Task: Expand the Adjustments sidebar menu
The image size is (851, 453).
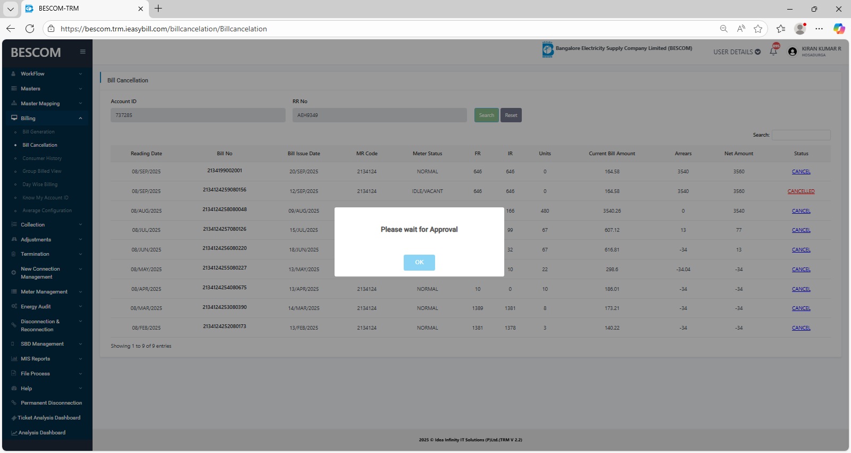Action: [x=47, y=240]
